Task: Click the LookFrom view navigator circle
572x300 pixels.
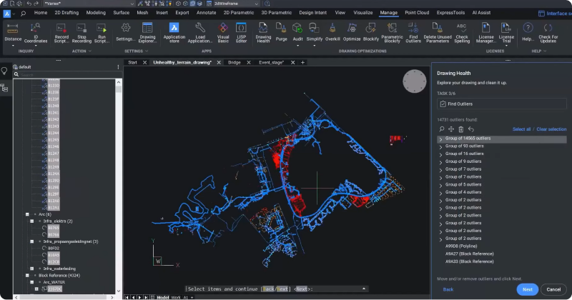Action: (x=413, y=83)
